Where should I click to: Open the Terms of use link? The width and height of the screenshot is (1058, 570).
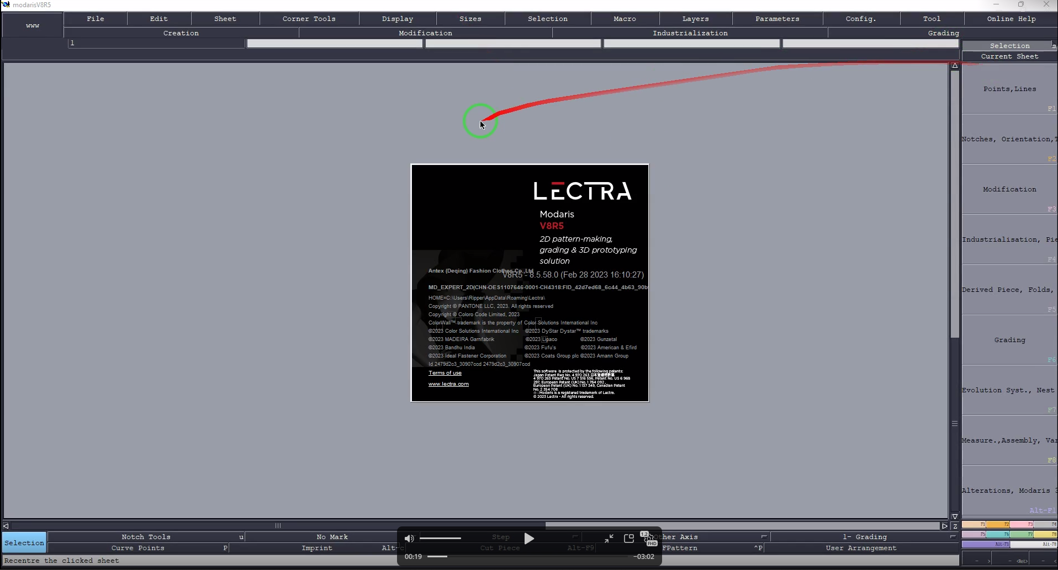click(x=445, y=373)
